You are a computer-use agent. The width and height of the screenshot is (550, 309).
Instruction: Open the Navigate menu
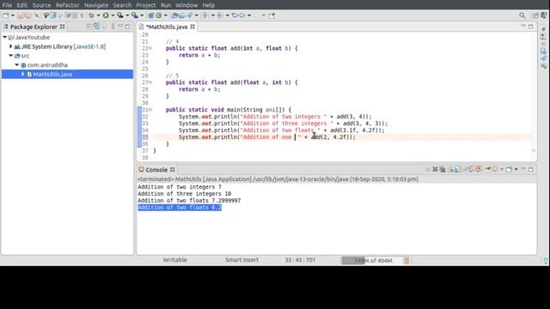[96, 5]
